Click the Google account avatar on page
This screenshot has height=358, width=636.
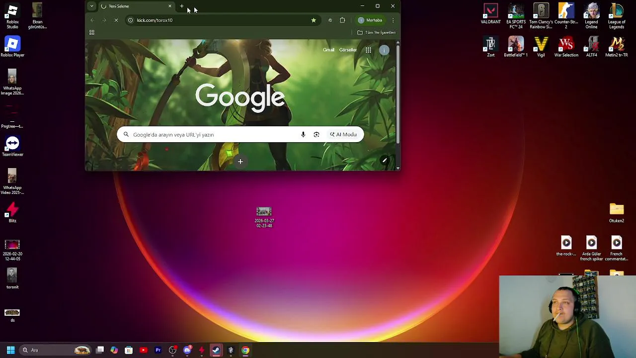point(384,50)
